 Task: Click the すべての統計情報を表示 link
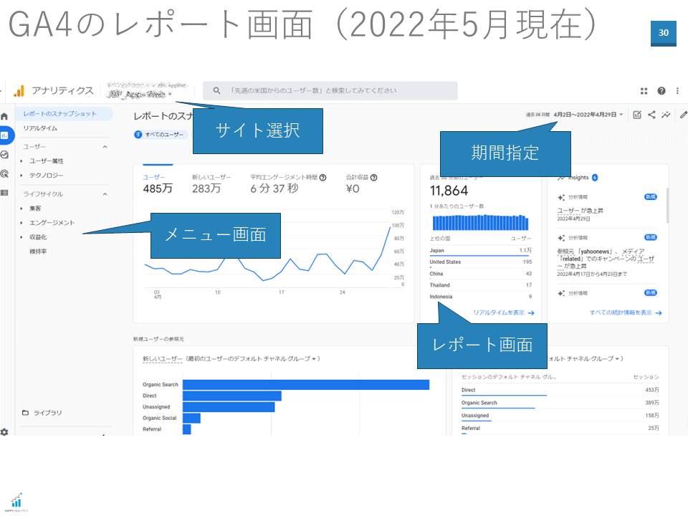click(626, 313)
